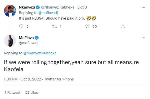Screen dimensions: 150x99
Task: Click the @NkanyeziKubheka handle in the tweet header
Action: pos(58,7)
